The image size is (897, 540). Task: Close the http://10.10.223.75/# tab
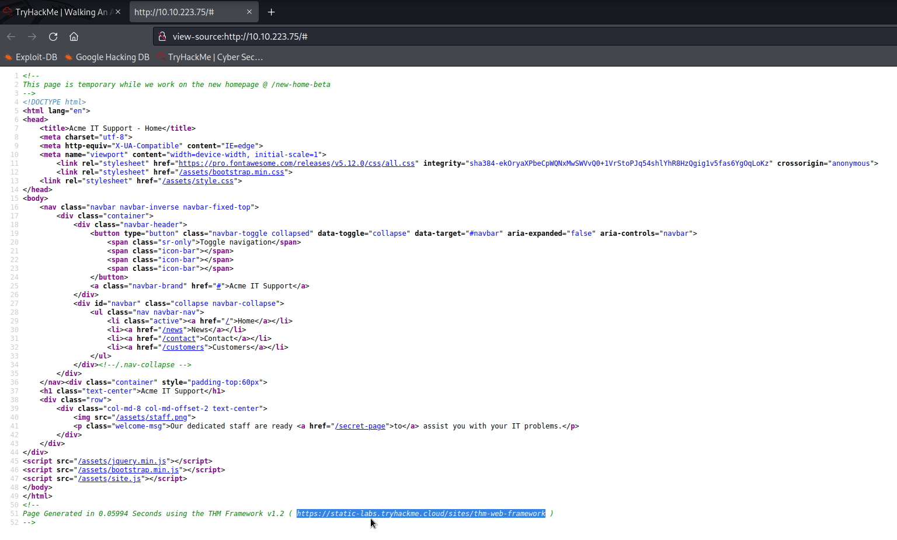[249, 12]
